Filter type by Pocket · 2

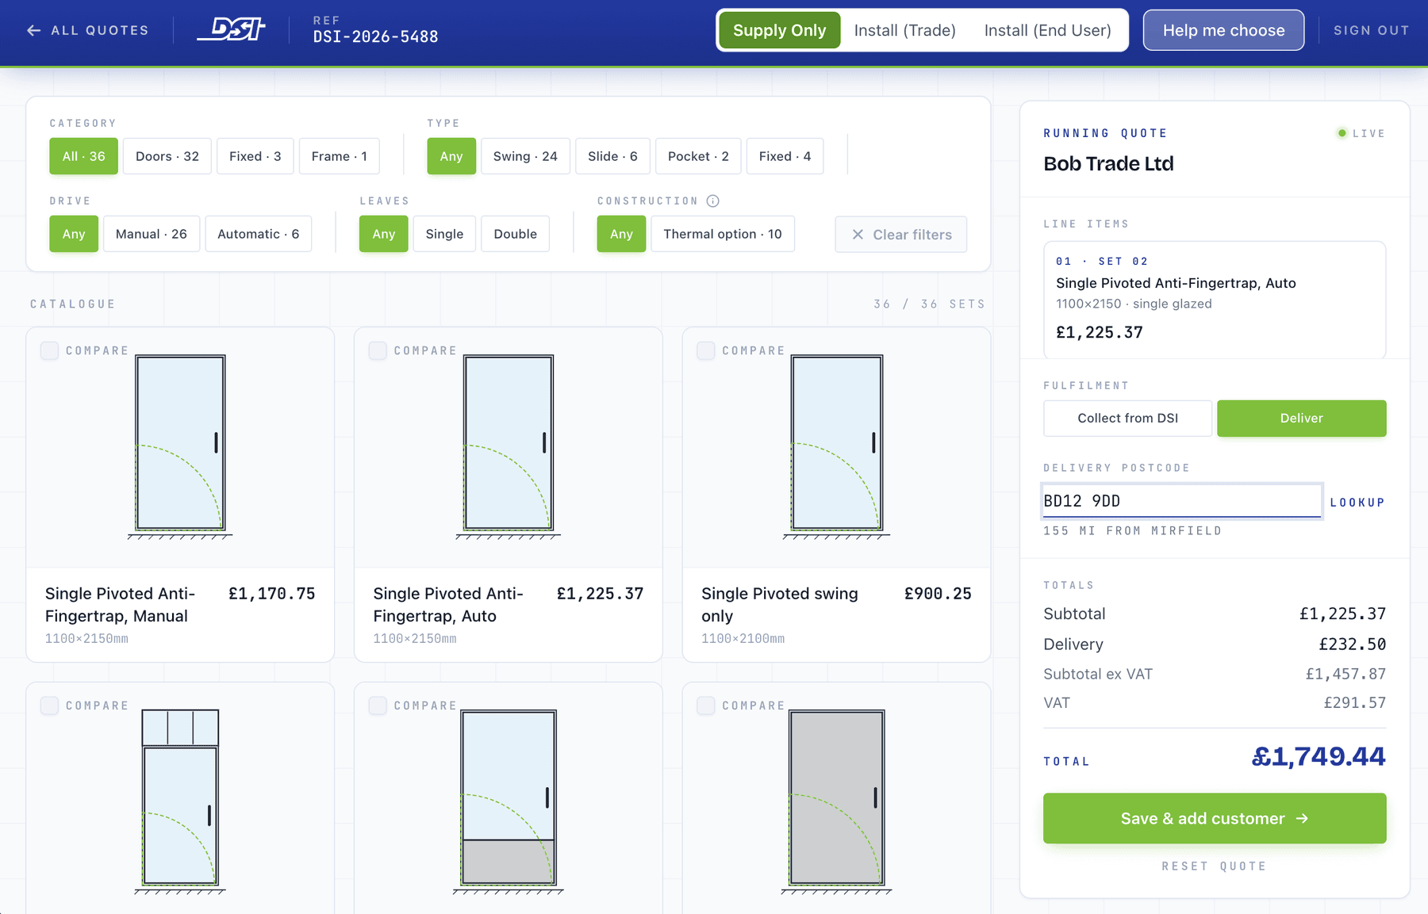698,156
